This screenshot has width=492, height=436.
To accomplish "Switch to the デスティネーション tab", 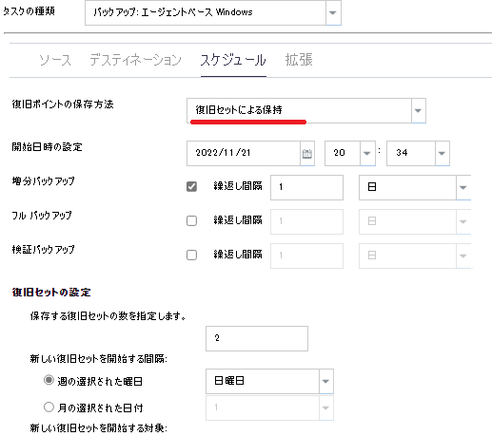I will tap(135, 60).
